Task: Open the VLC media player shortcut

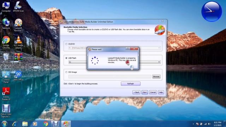Action: pos(18,42)
